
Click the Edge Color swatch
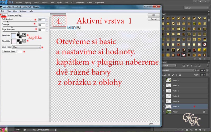(14, 41)
